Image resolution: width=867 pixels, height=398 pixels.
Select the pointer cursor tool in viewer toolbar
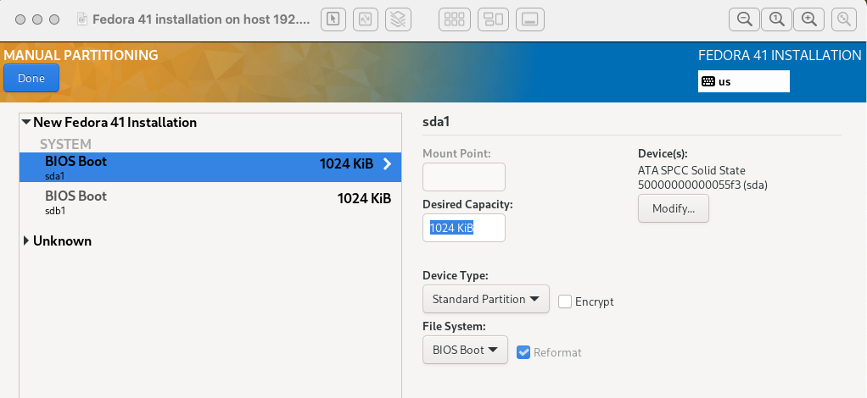pyautogui.click(x=333, y=19)
